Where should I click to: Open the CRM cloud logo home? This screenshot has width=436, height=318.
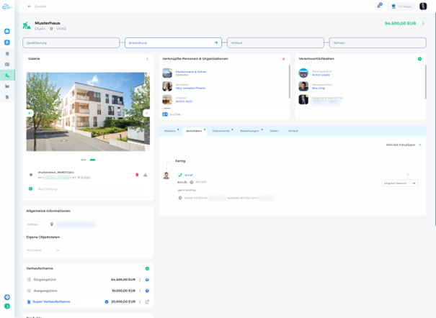(6, 6)
